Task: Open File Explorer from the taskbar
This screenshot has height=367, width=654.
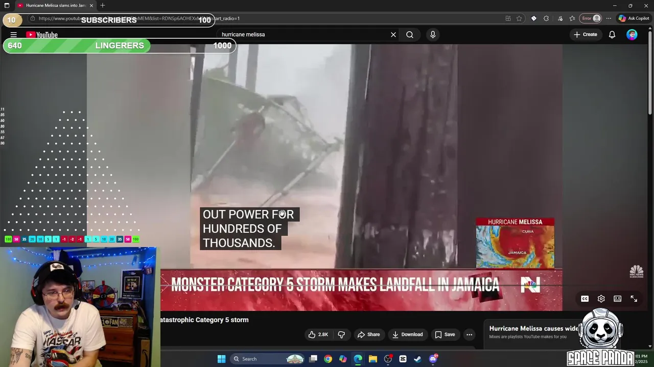Action: pos(373,359)
